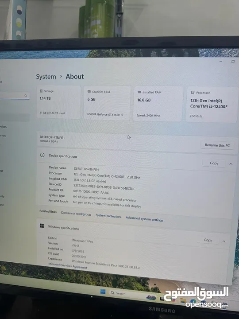The width and height of the screenshot is (239, 319).
Task: Click the Storage card icon
Action: [x=41, y=91]
